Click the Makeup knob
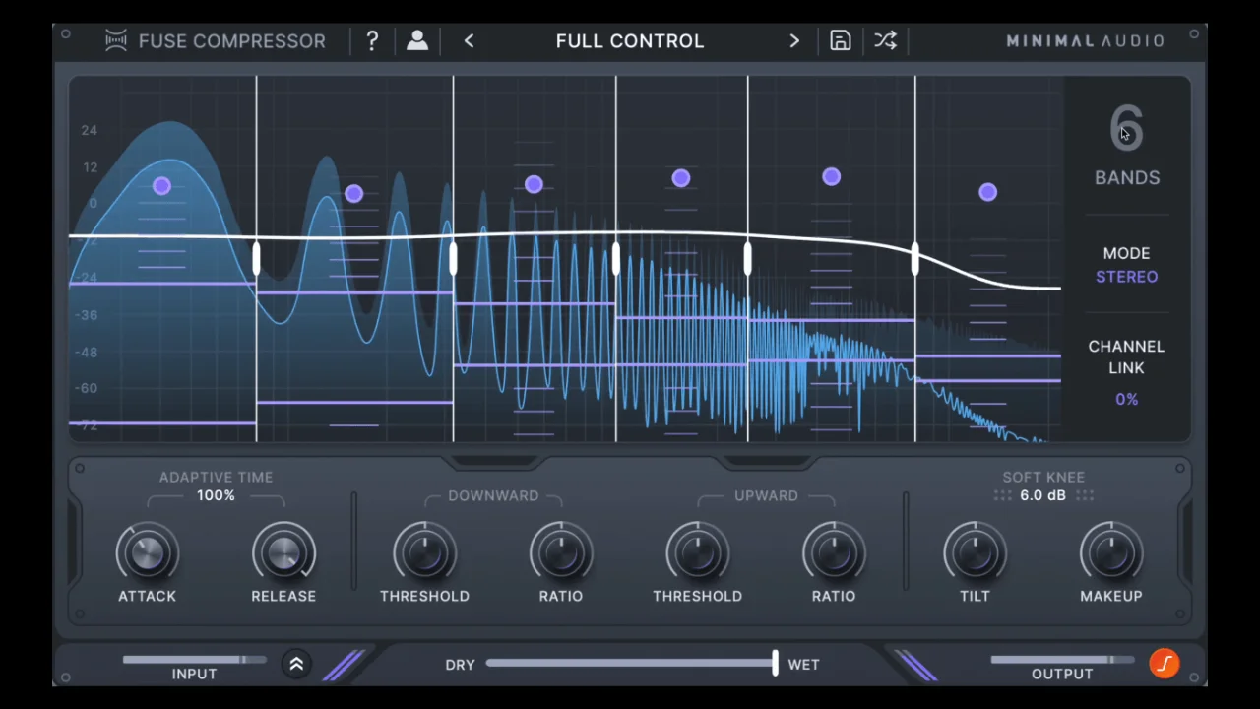Image resolution: width=1260 pixels, height=709 pixels. coord(1111,552)
